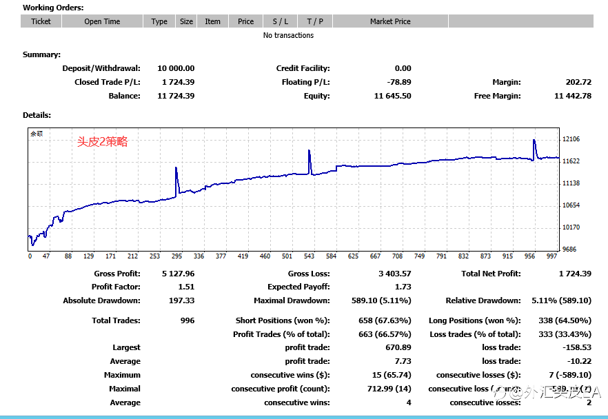Select the Margin value 202.72
The width and height of the screenshot is (608, 419).
point(578,82)
